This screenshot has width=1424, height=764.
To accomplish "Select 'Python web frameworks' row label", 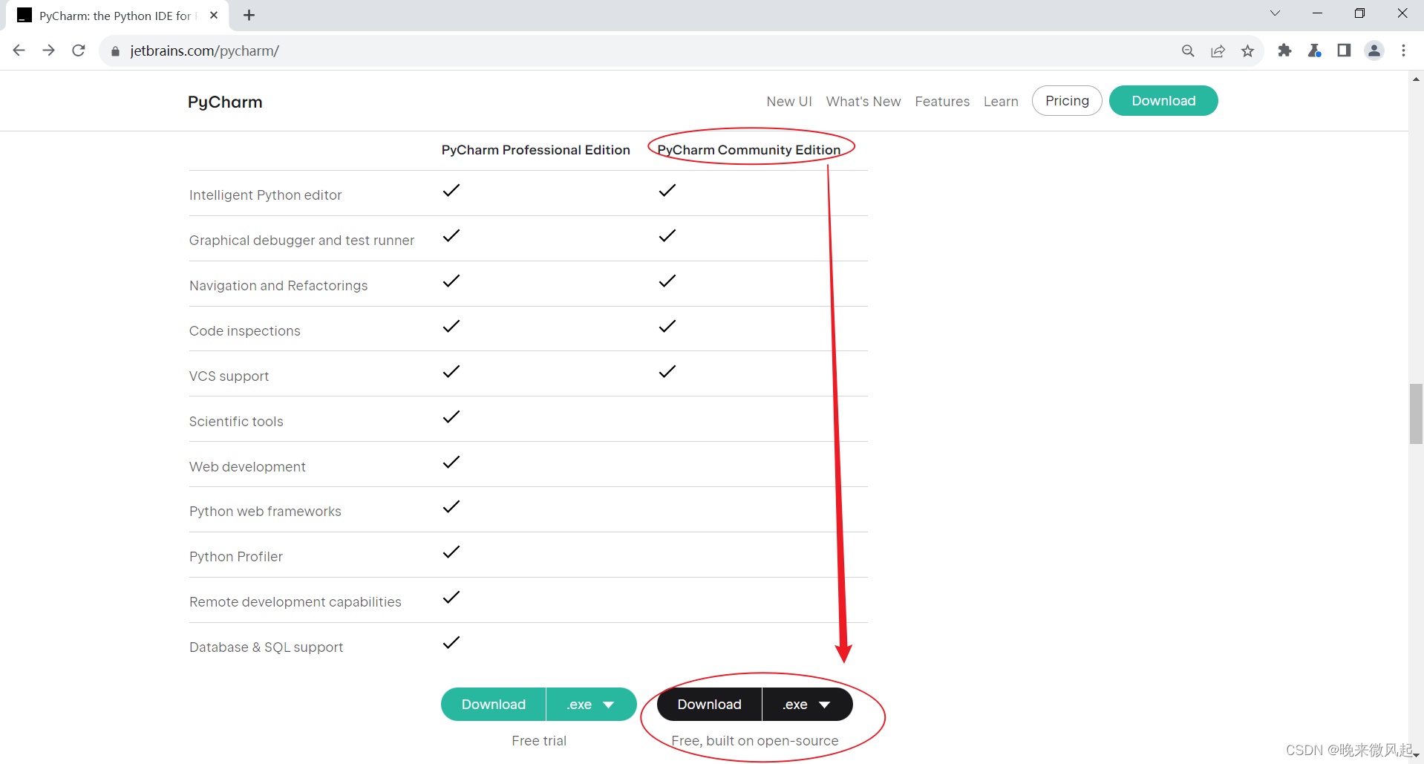I will tap(265, 512).
